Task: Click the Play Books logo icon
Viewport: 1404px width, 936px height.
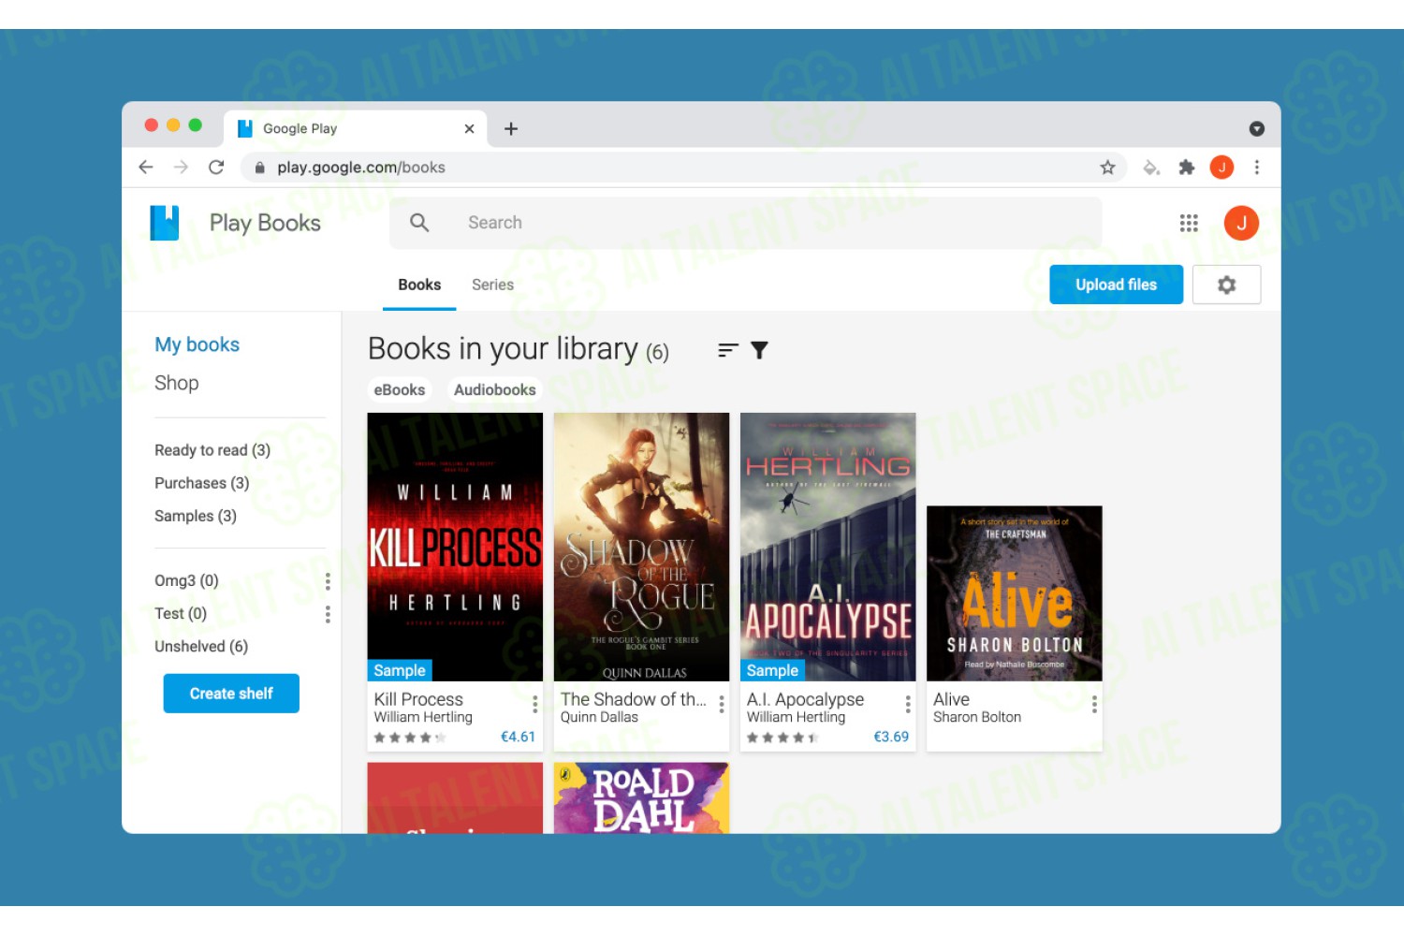Action: coord(165,223)
